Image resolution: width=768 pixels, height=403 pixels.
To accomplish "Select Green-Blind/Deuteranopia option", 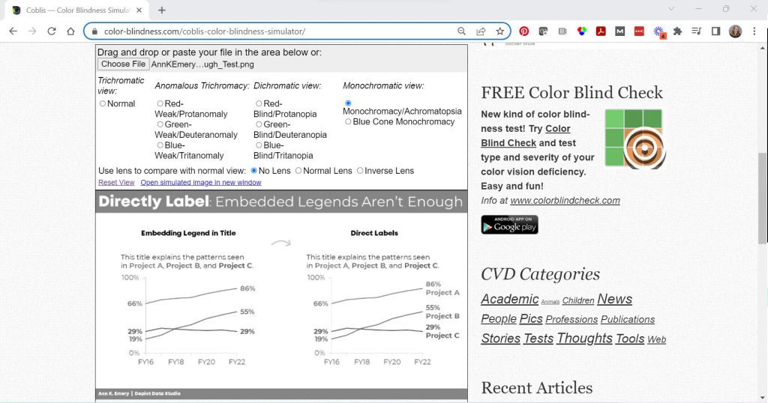I will [x=259, y=124].
